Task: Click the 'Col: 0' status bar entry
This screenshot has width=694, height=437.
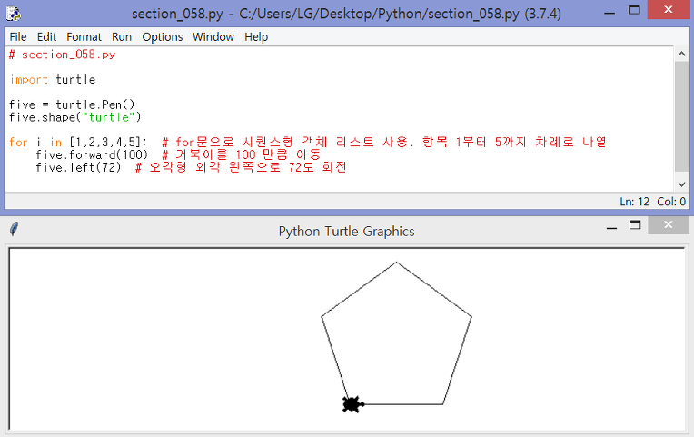Action: 671,202
